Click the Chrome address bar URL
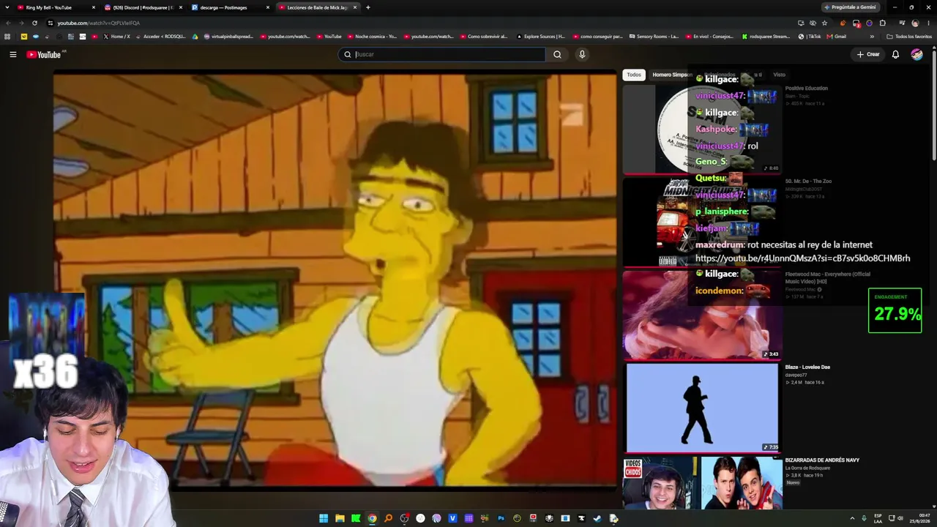 click(98, 23)
